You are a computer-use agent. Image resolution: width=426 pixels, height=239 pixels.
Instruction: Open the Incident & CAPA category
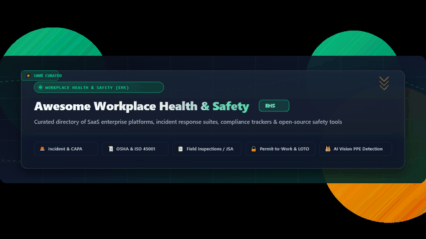(x=66, y=149)
